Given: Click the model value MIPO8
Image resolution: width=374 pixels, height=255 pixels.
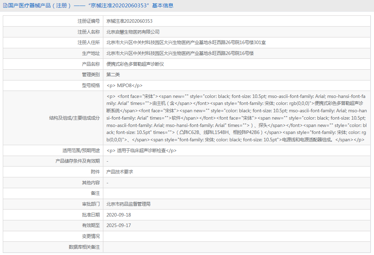Looking at the screenshot, I should [x=124, y=86].
